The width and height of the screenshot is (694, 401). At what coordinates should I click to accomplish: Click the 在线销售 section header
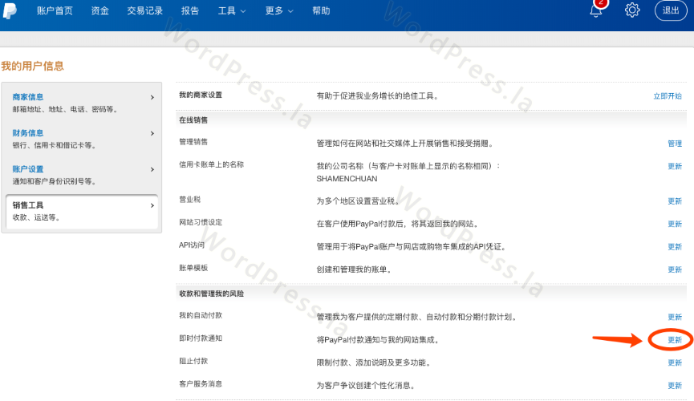pyautogui.click(x=193, y=120)
